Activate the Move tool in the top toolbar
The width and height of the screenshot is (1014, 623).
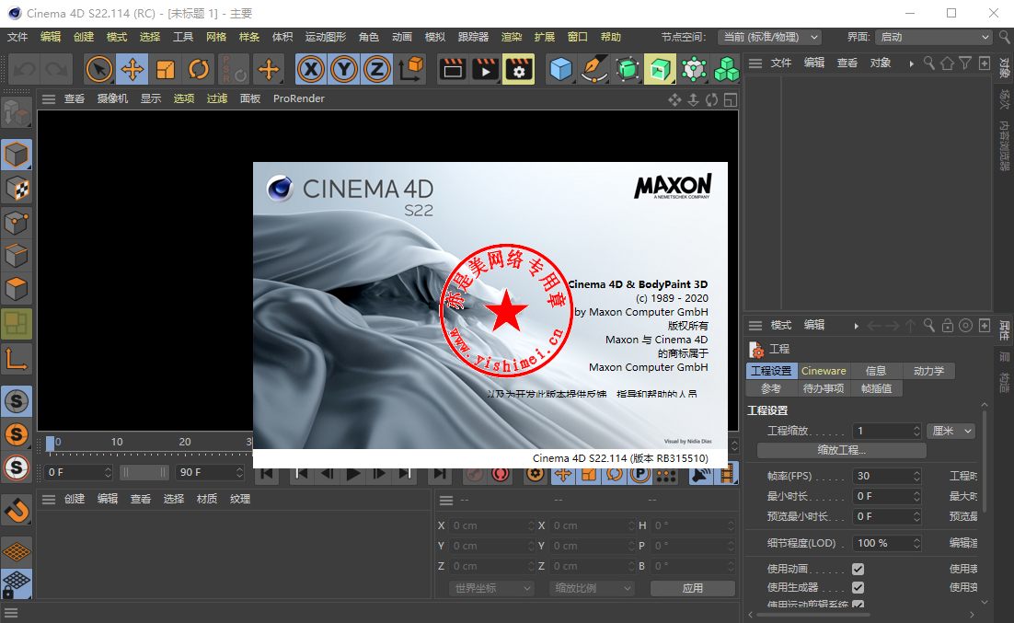(x=133, y=69)
